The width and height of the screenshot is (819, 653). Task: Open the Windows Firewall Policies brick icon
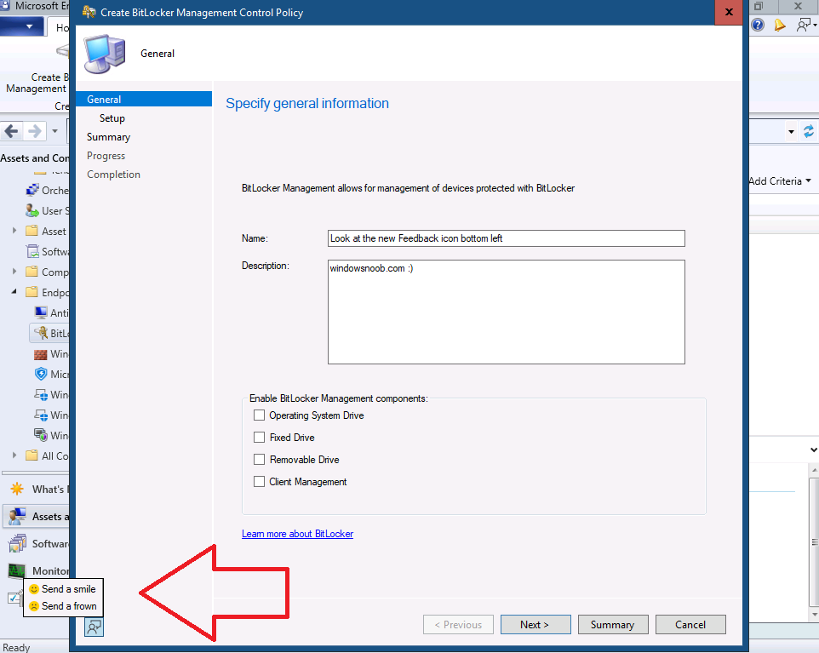click(41, 354)
